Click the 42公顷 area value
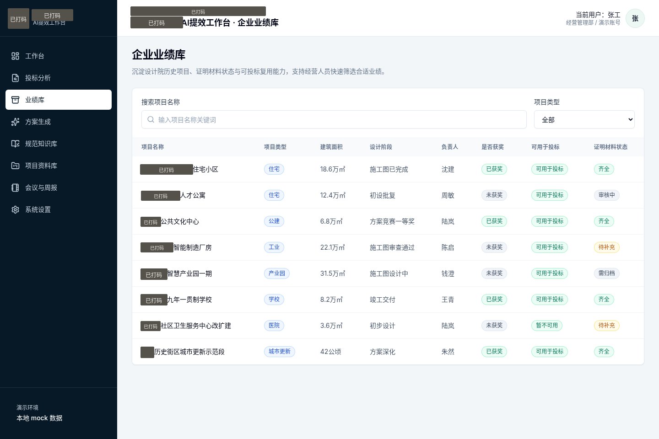The width and height of the screenshot is (659, 439). 330,352
